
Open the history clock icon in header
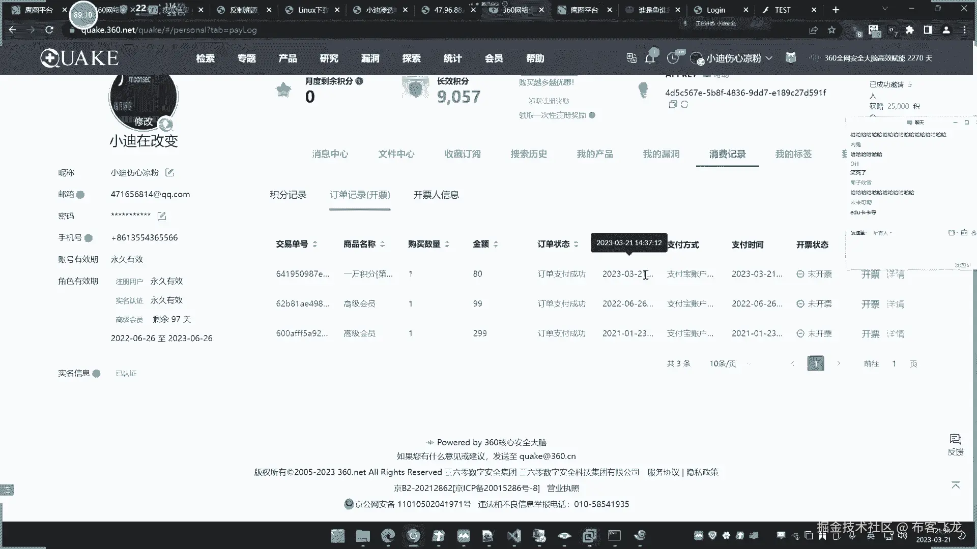coord(673,58)
